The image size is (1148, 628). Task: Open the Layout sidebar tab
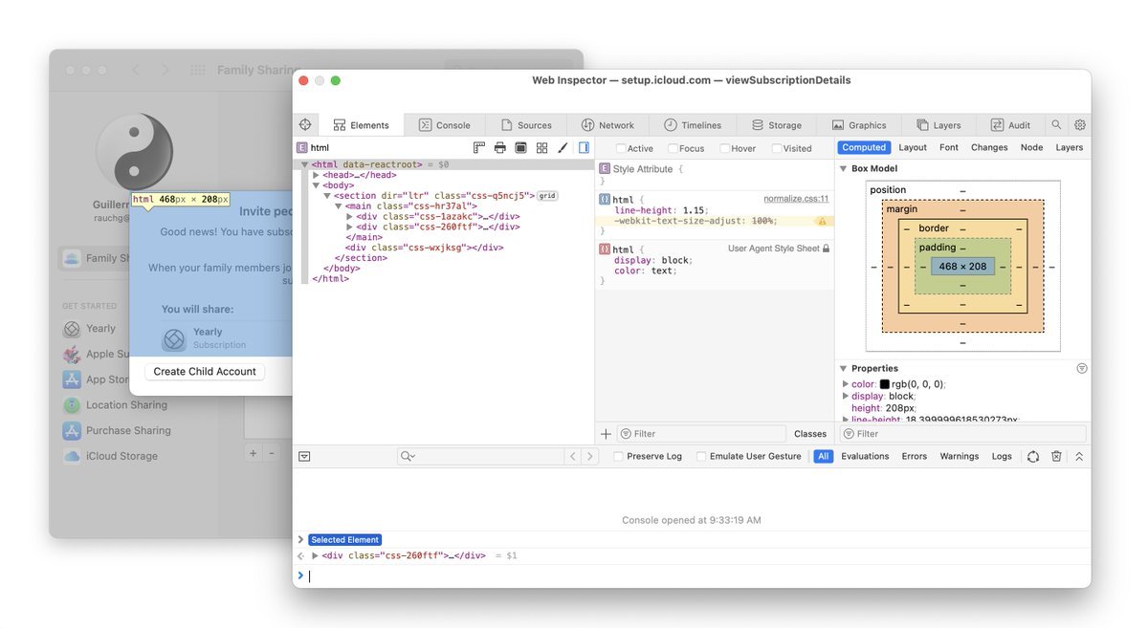tap(913, 148)
